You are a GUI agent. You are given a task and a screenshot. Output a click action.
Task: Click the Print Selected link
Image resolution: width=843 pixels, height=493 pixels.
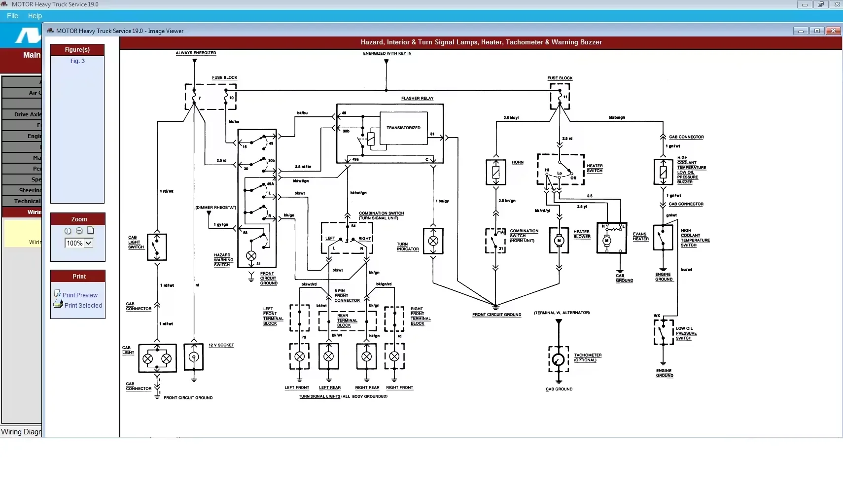click(x=83, y=305)
